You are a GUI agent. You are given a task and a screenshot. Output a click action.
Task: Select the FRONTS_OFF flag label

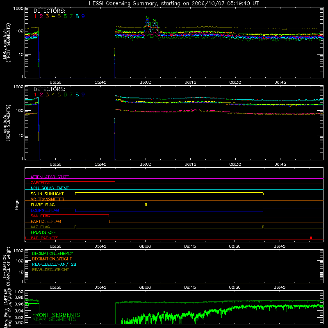pos(43,232)
